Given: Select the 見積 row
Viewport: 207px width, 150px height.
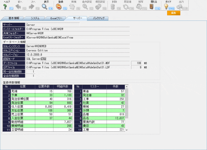Looking at the screenshot, I should click(38, 91).
